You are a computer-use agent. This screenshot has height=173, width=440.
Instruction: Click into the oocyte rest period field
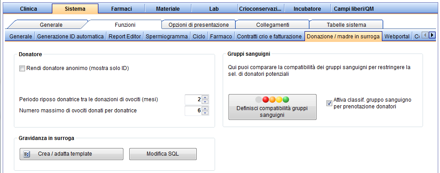pyautogui.click(x=193, y=99)
